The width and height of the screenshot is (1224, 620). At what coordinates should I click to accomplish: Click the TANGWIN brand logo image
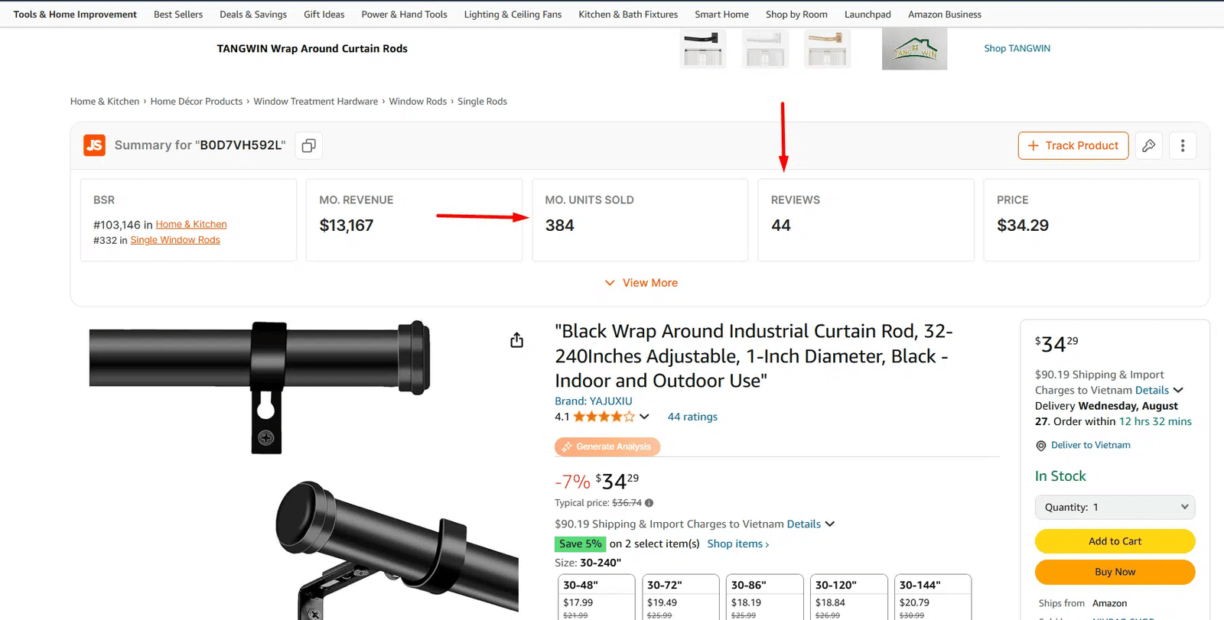tap(914, 49)
